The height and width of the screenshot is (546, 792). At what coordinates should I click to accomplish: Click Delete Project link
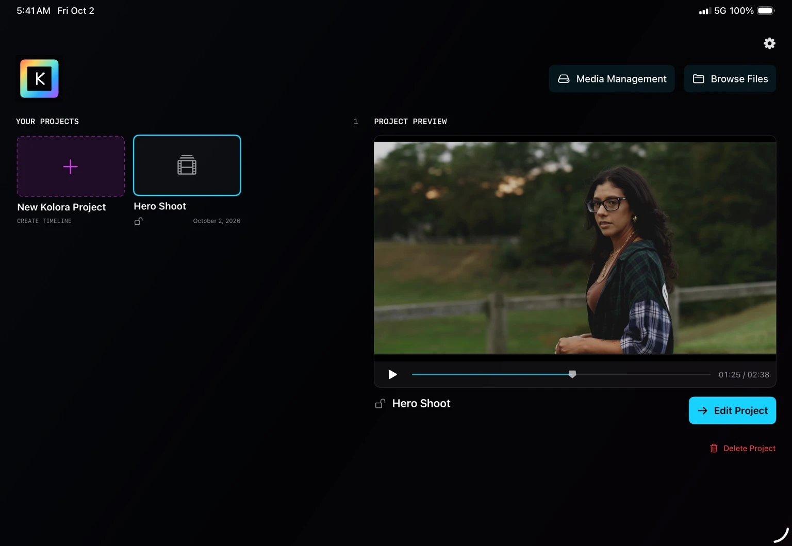point(742,448)
